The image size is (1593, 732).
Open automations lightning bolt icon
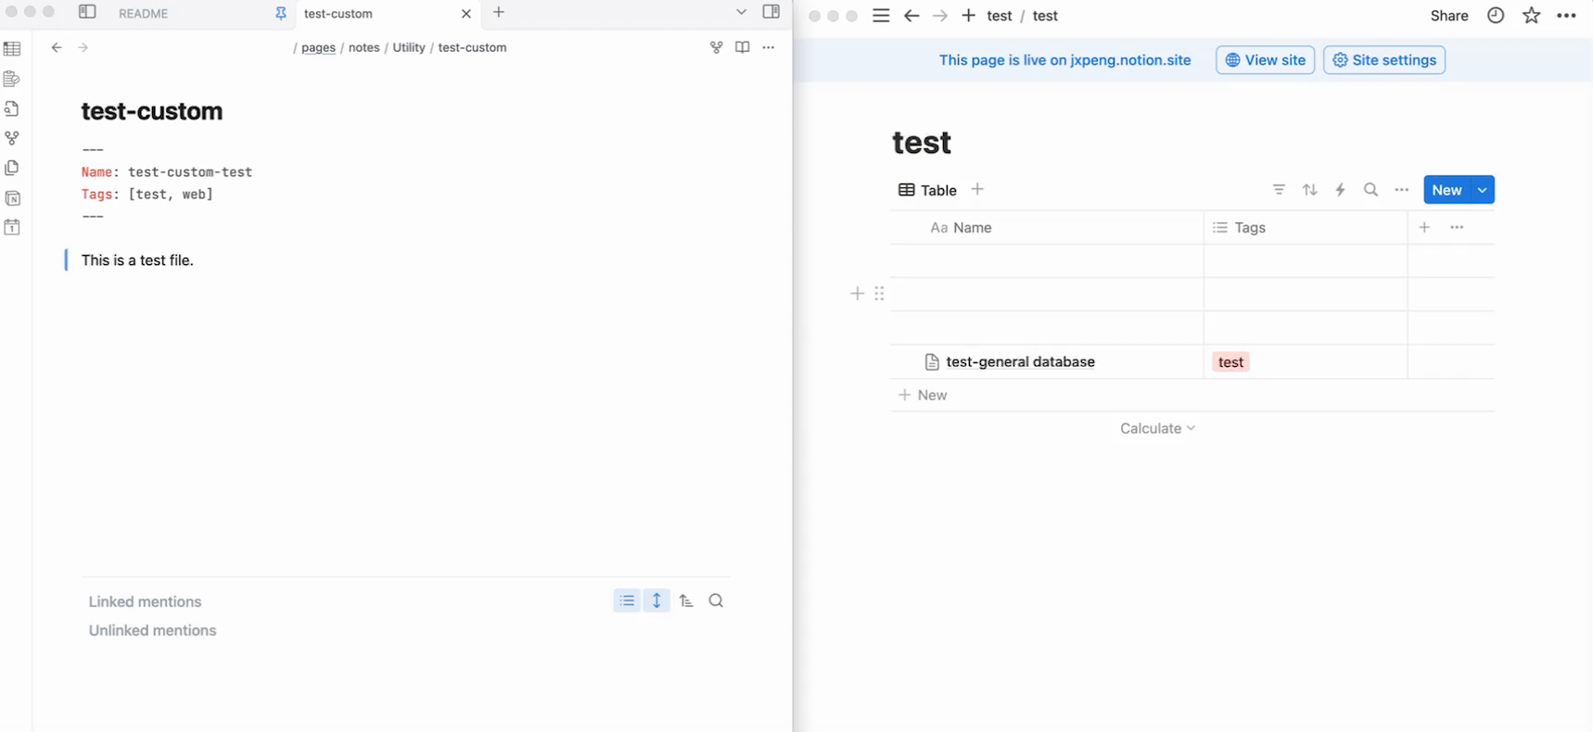click(1340, 190)
